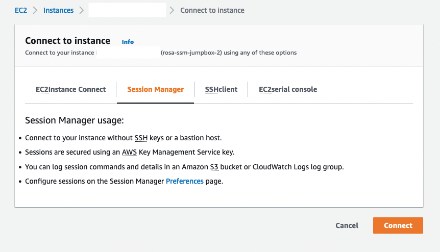Click the underlined S3 abbreviation
This screenshot has width=440, height=252.
214,167
